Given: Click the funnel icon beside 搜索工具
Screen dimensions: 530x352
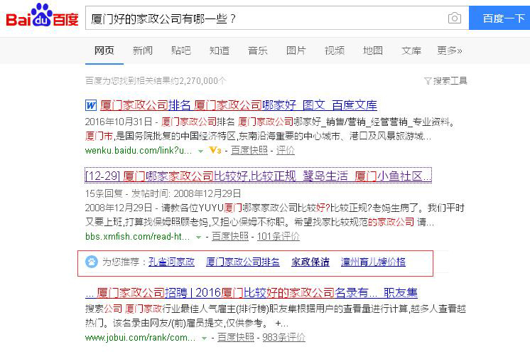Looking at the screenshot, I should coord(428,81).
